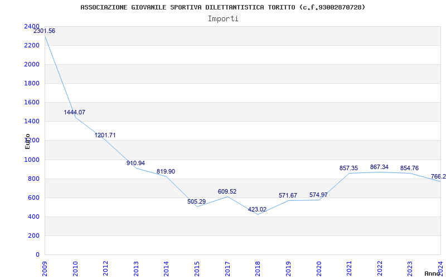Click the 609.52 peak label
Screen dimensions: 446x279
[227, 192]
